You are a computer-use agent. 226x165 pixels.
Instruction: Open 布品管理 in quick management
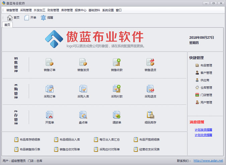(206, 65)
